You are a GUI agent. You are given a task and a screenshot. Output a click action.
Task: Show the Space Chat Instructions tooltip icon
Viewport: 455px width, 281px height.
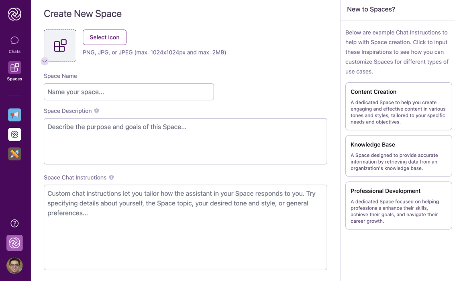(111, 177)
